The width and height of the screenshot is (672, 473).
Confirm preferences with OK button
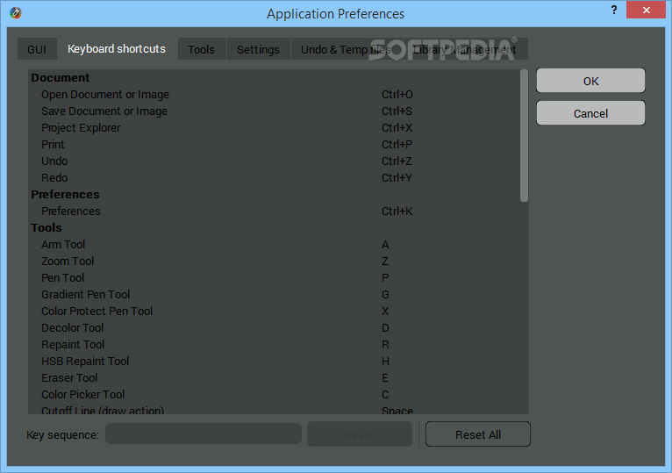[590, 81]
